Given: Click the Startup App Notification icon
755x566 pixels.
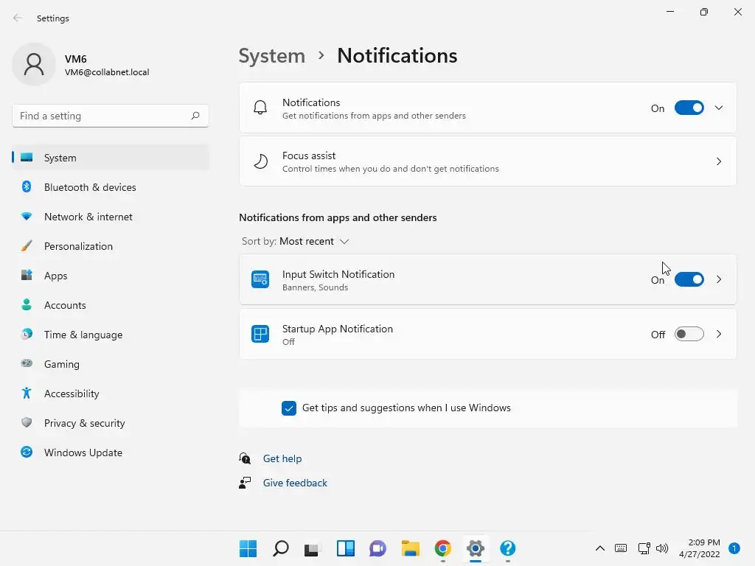Looking at the screenshot, I should [260, 335].
